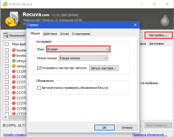Open the Режим показа dropdown
174x138 pixels.
pyautogui.click(x=84, y=58)
